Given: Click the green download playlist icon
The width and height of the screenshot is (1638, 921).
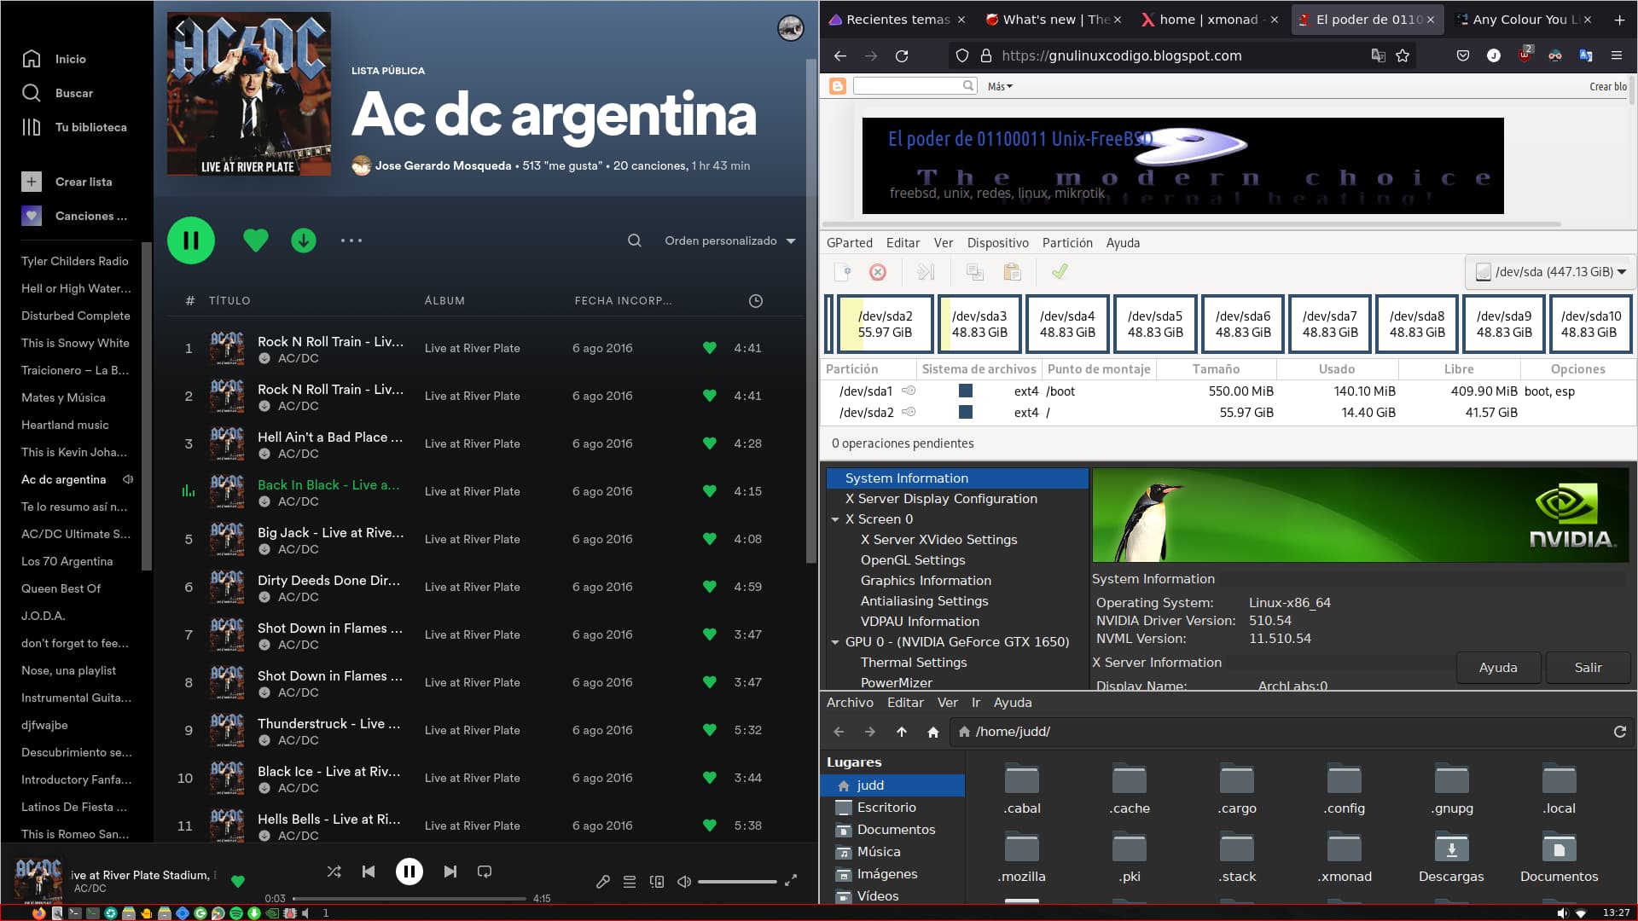Looking at the screenshot, I should 304,240.
